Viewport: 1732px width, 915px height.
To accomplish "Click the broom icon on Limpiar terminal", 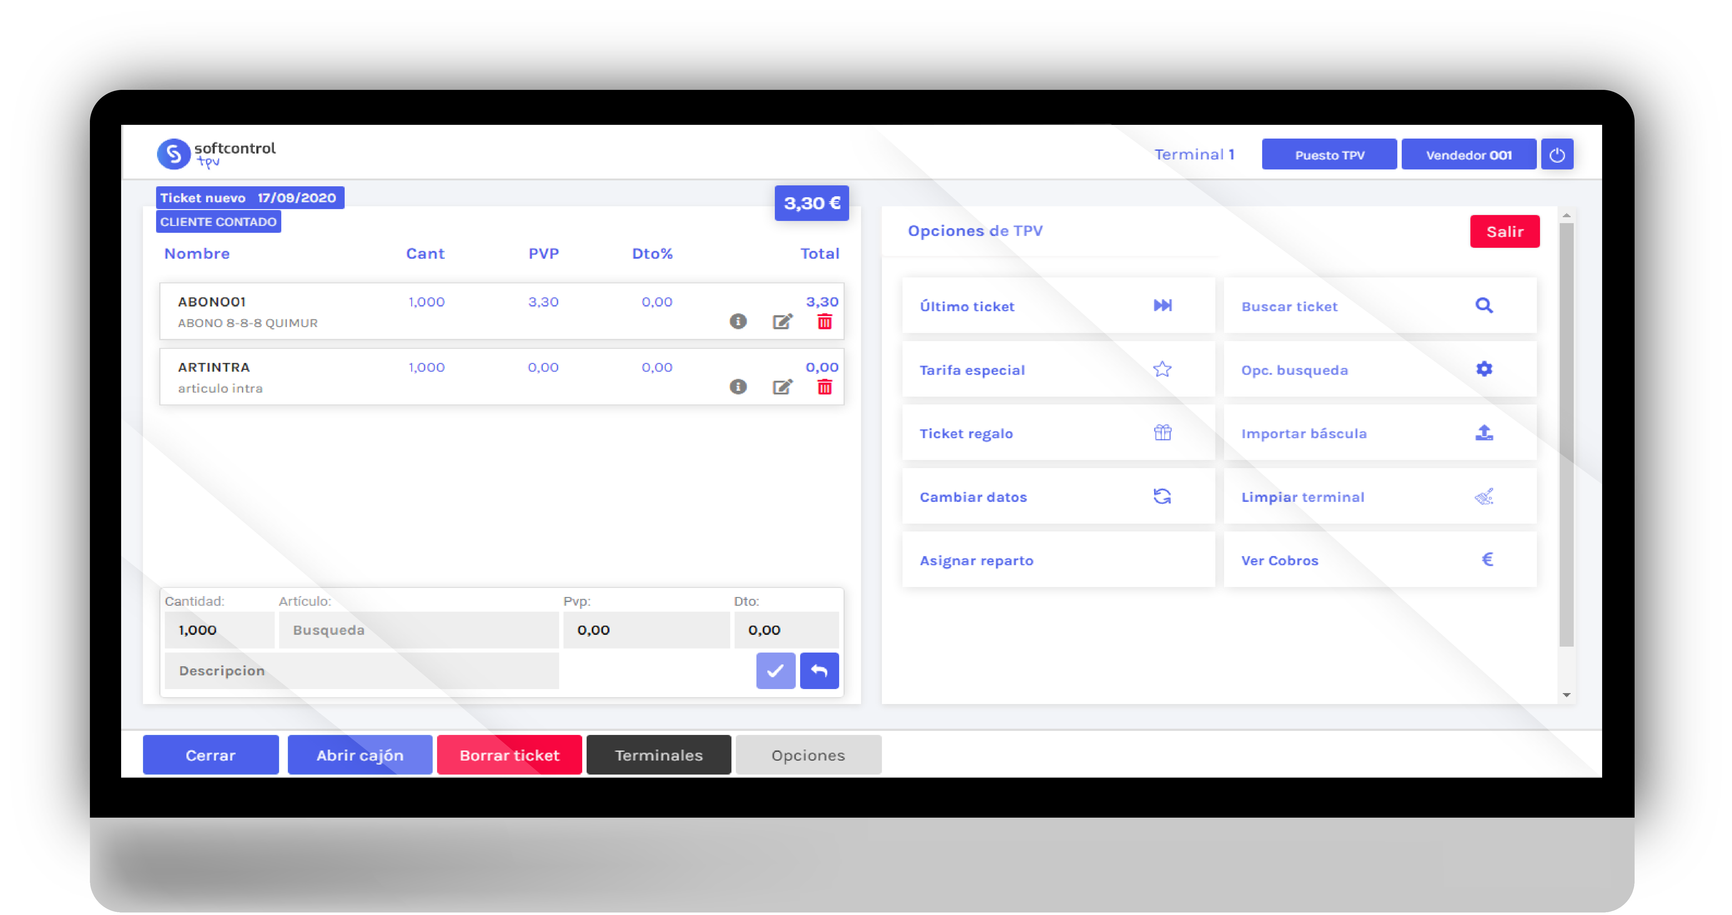I will (1484, 496).
